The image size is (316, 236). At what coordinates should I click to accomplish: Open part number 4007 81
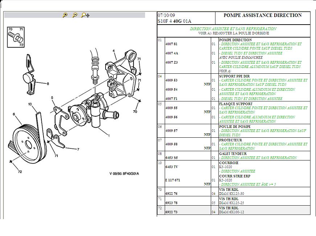171,44
